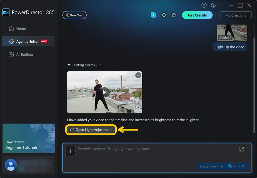Screen dimensions: 257x178
Task: Click the blue credits shield icon
Action: 154,15
